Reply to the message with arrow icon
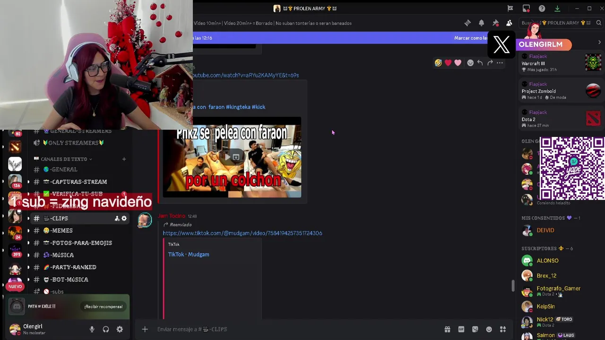 pos(480,63)
